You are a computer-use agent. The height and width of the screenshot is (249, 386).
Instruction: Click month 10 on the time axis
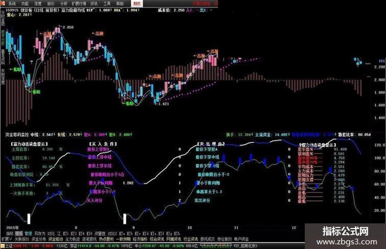pyautogui.click(x=190, y=228)
